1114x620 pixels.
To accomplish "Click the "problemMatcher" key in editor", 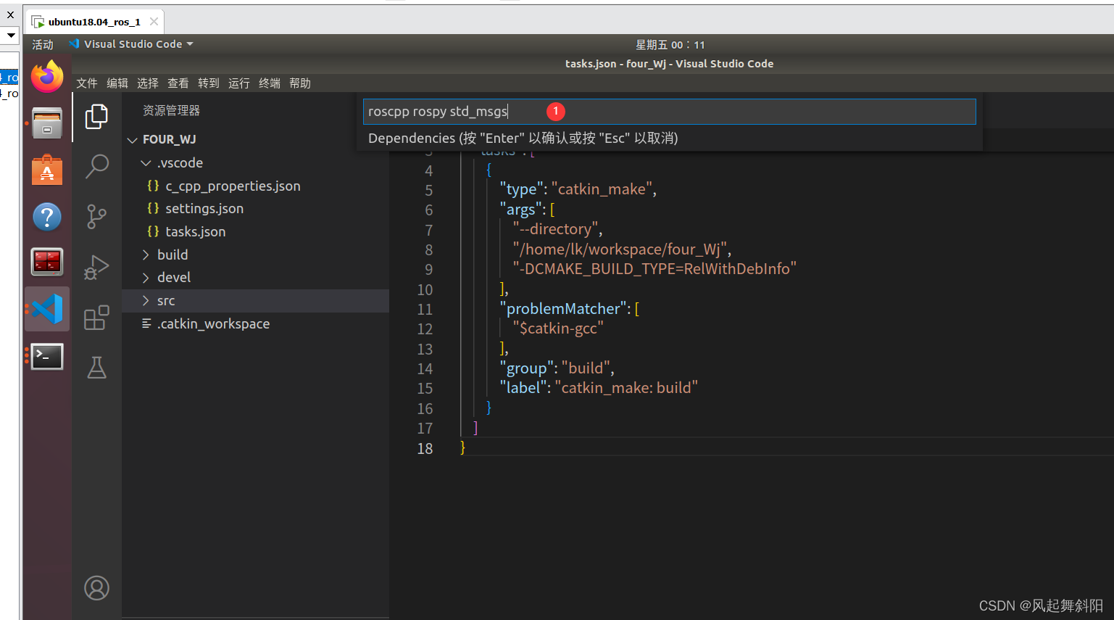I will click(563, 309).
